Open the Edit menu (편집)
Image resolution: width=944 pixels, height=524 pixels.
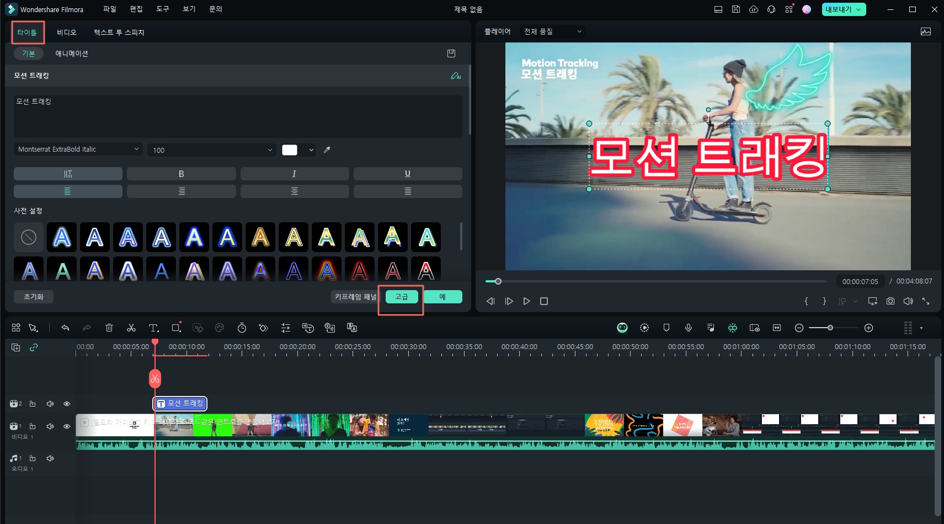tap(136, 9)
